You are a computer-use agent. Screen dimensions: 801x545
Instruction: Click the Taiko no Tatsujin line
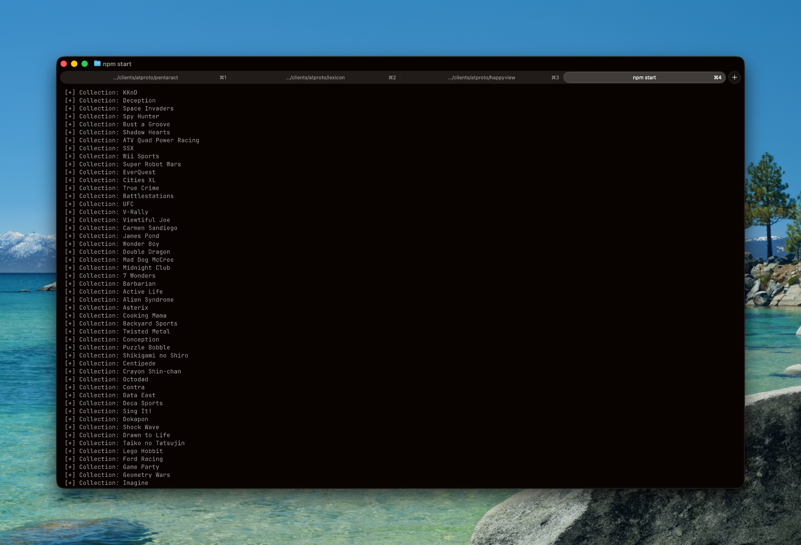(125, 443)
